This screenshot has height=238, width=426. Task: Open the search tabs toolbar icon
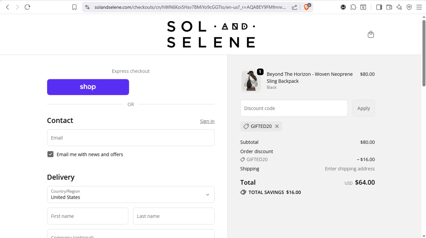click(x=363, y=7)
